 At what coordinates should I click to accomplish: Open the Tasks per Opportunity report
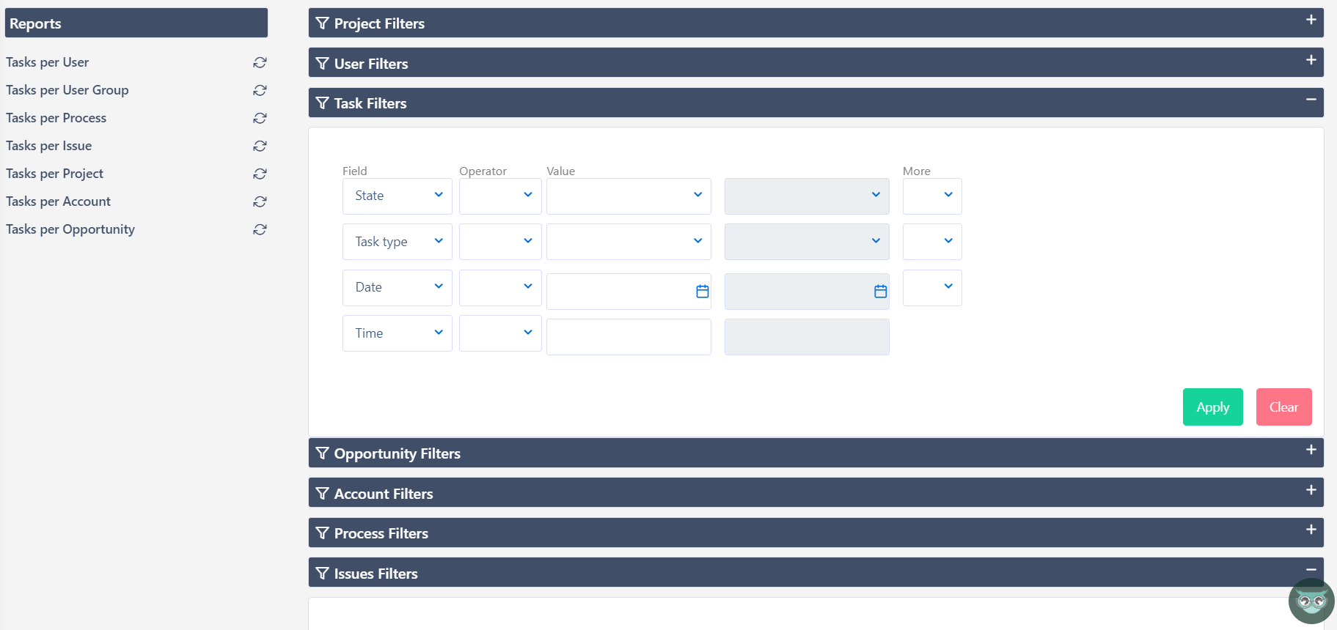click(70, 229)
